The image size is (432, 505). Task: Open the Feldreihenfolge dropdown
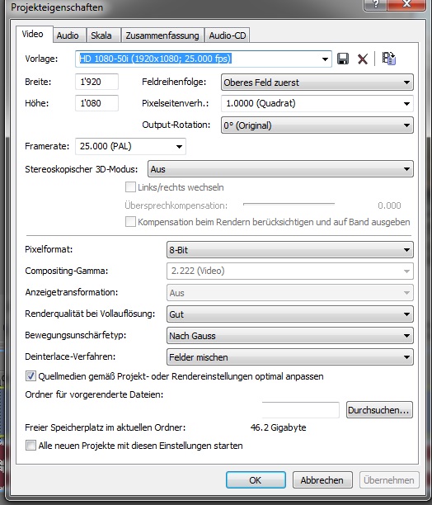click(x=317, y=83)
